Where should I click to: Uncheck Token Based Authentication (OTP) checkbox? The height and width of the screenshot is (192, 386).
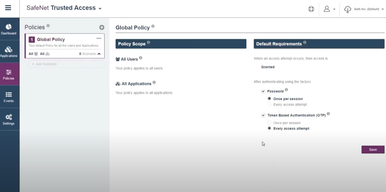[263, 115]
